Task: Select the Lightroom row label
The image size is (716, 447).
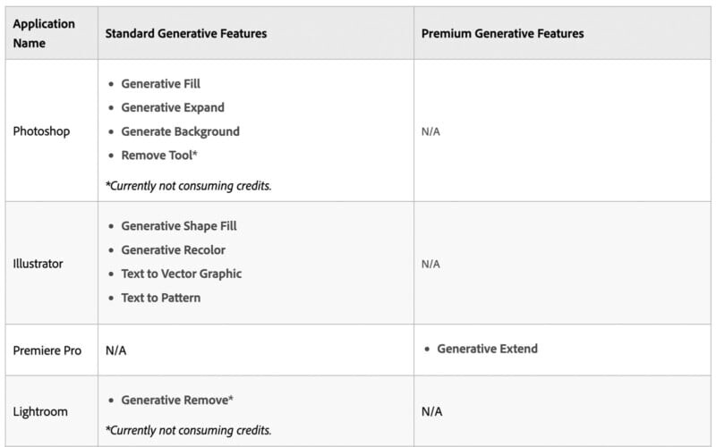Action: point(41,412)
